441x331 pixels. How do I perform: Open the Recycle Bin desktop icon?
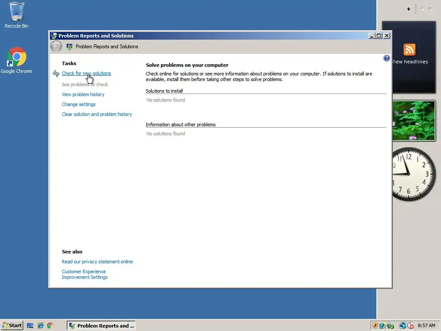[16, 15]
